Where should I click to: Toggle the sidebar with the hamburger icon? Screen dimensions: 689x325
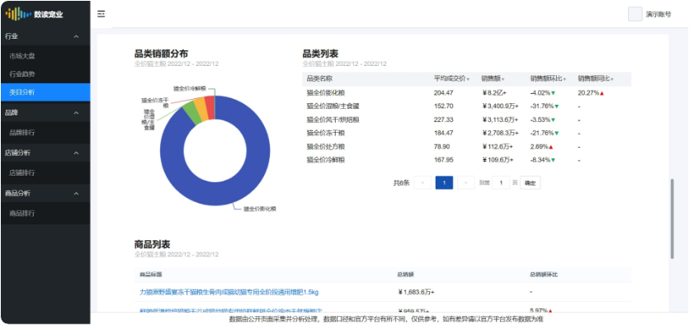point(101,14)
